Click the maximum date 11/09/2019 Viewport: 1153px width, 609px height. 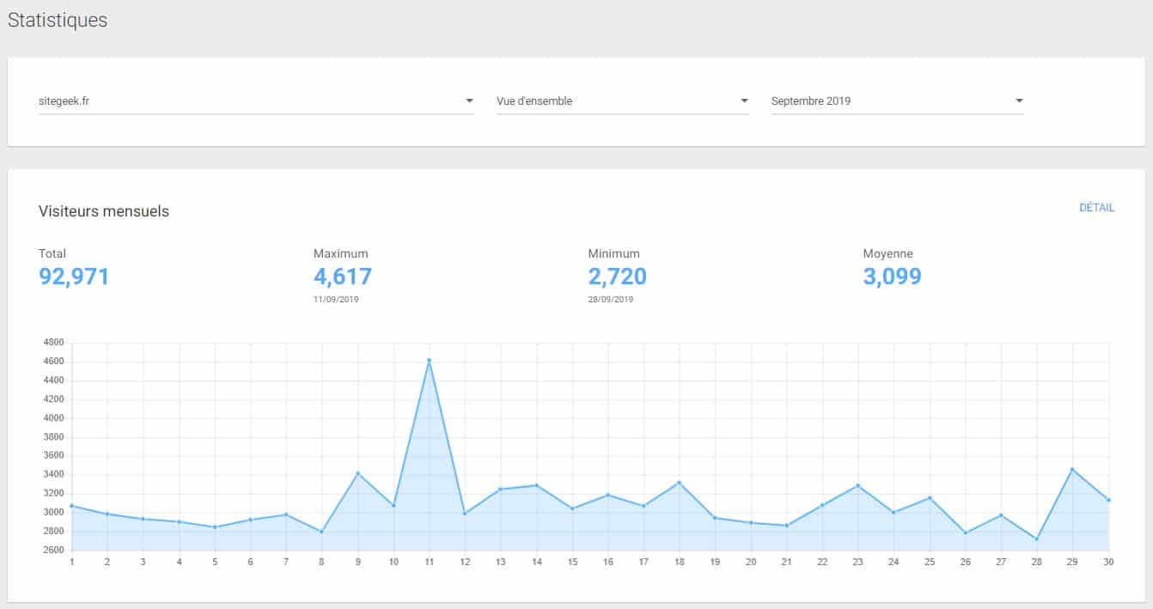[x=336, y=299]
